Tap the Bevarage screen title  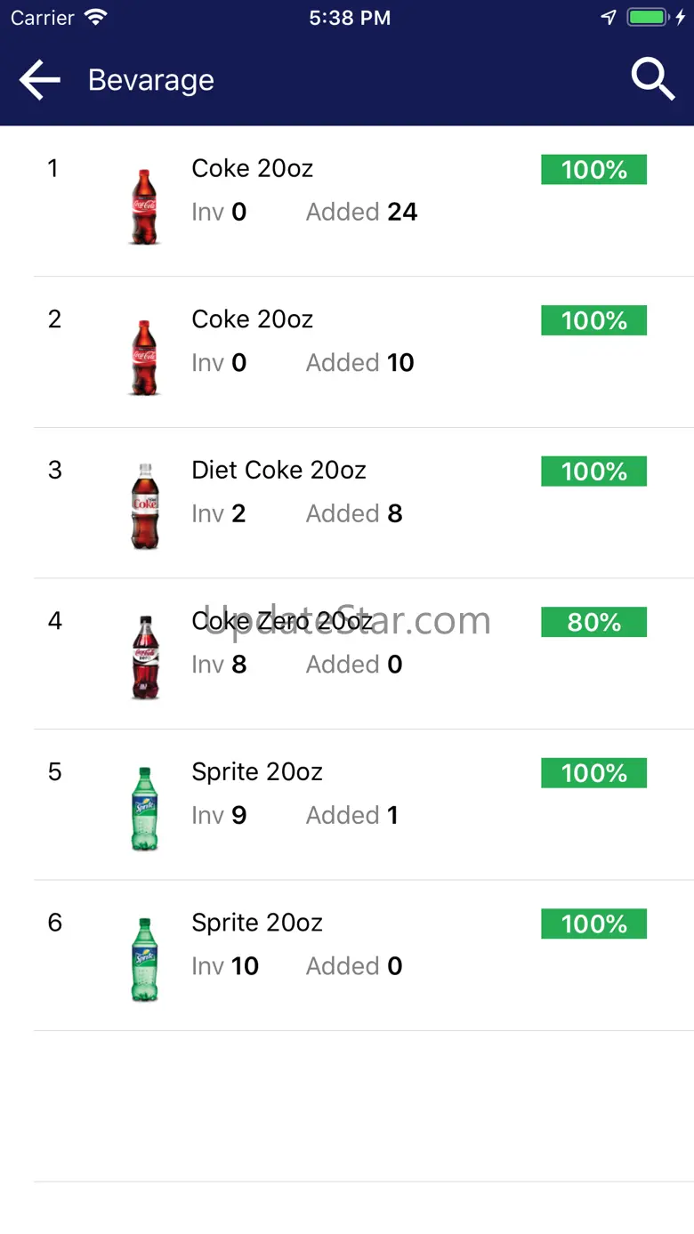151,80
